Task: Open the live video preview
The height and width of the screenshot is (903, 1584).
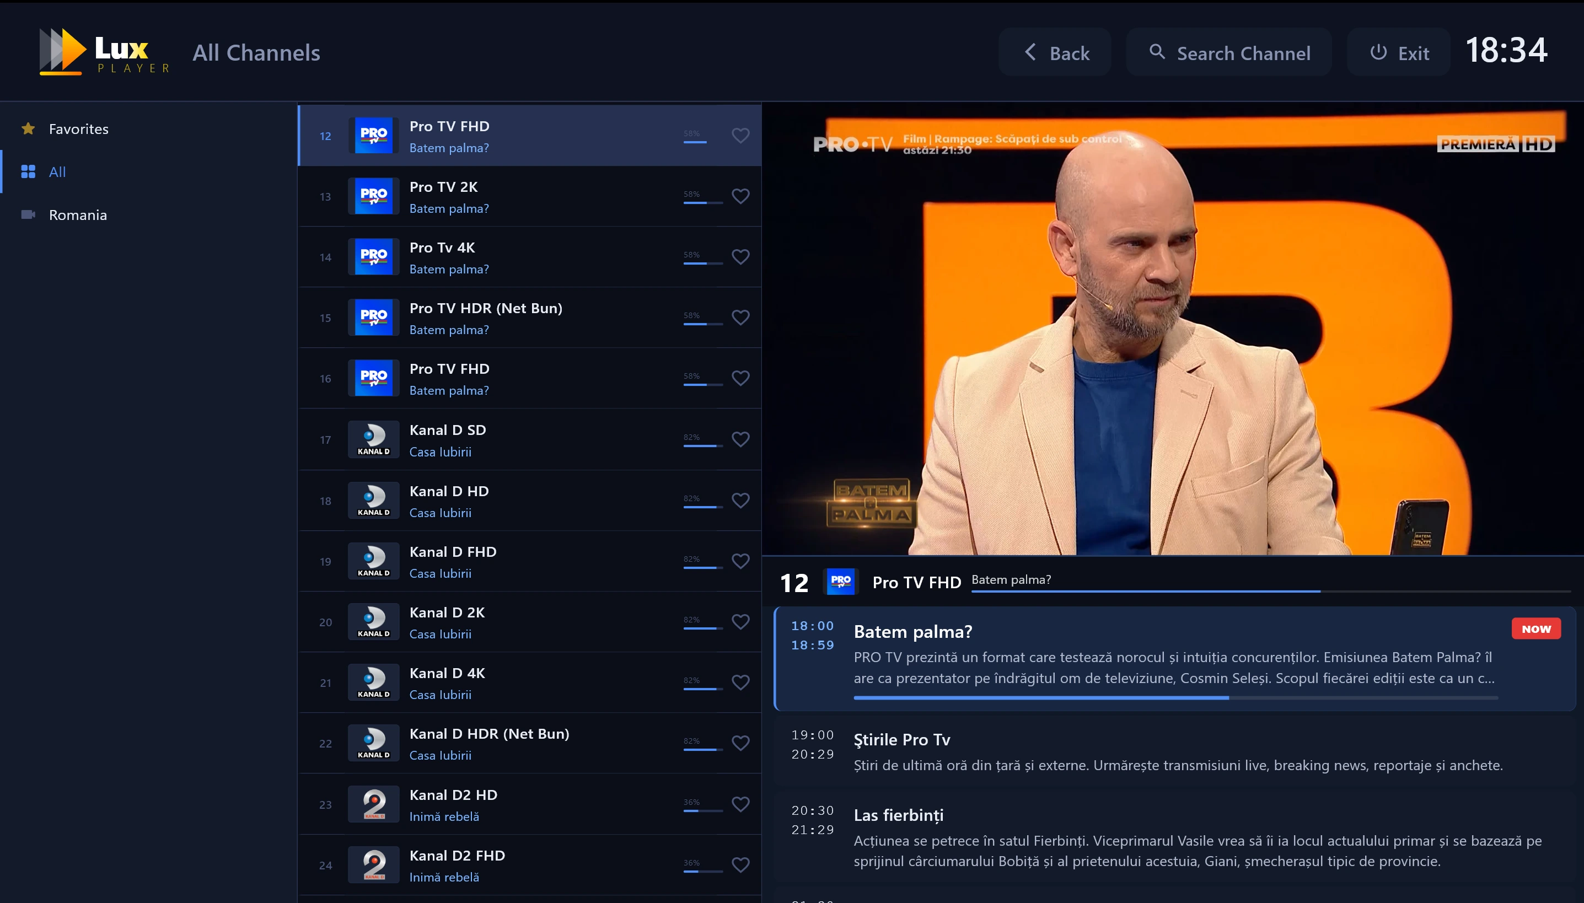Action: (1172, 329)
